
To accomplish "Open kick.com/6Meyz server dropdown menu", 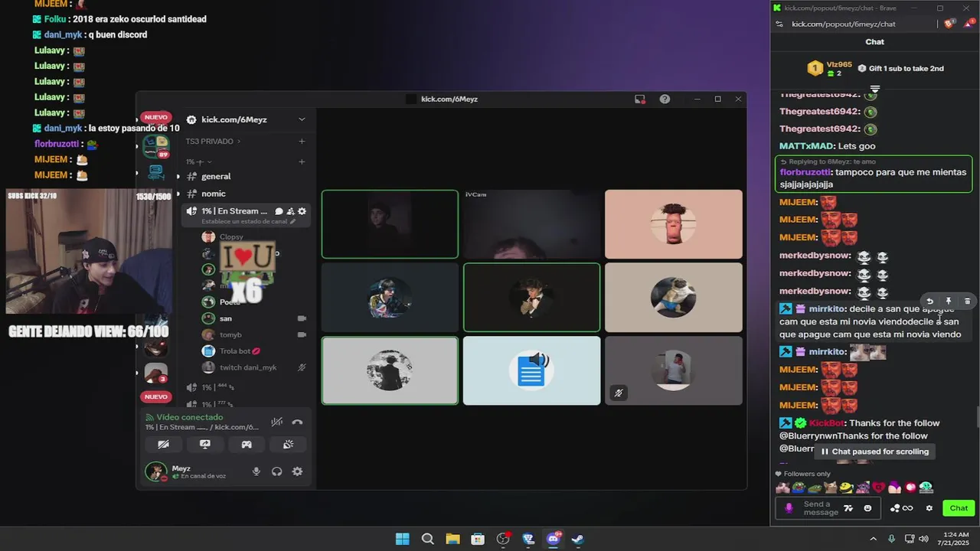I will pyautogui.click(x=302, y=119).
